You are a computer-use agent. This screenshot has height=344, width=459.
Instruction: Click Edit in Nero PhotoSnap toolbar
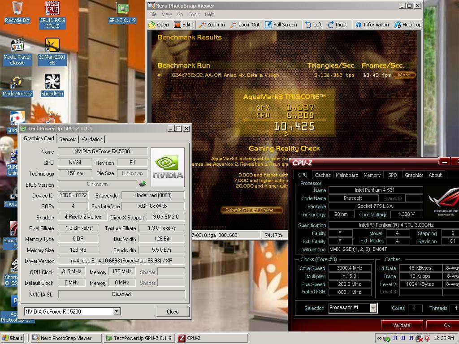click(x=182, y=25)
